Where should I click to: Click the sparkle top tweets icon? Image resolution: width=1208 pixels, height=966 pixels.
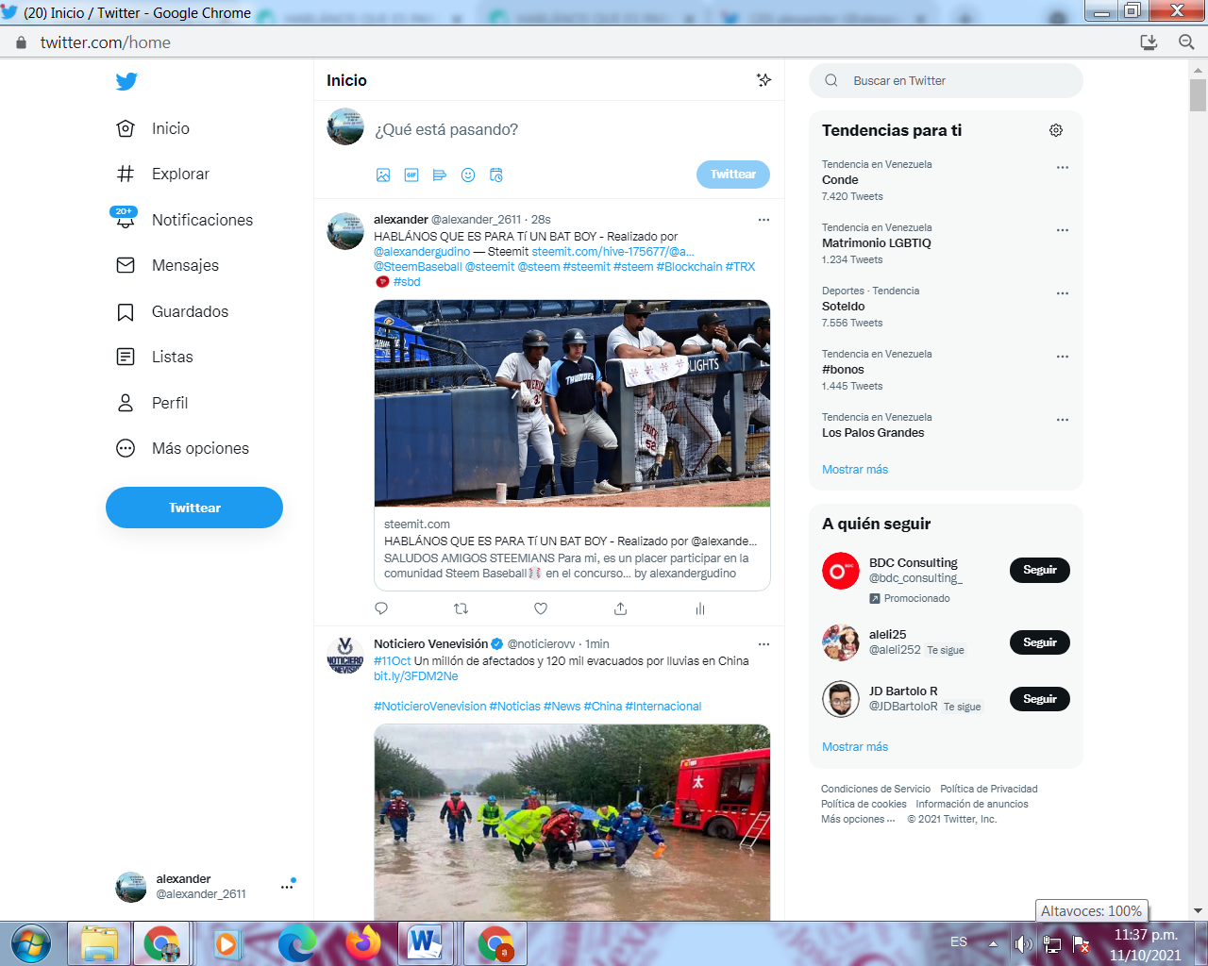pos(764,80)
